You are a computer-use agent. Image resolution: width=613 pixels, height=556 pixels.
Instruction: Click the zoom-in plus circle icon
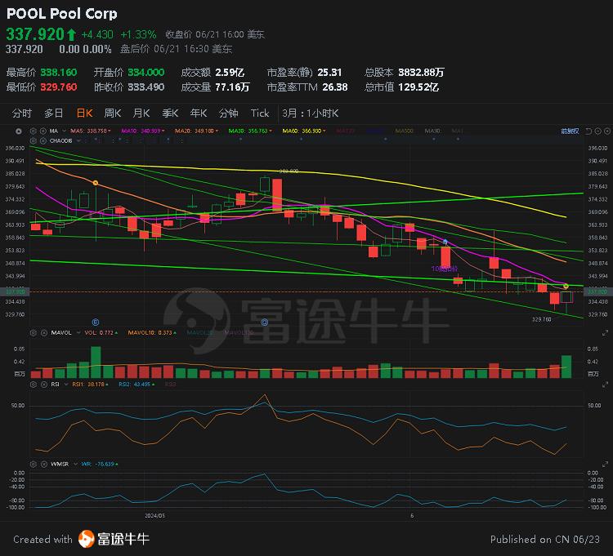(x=606, y=131)
